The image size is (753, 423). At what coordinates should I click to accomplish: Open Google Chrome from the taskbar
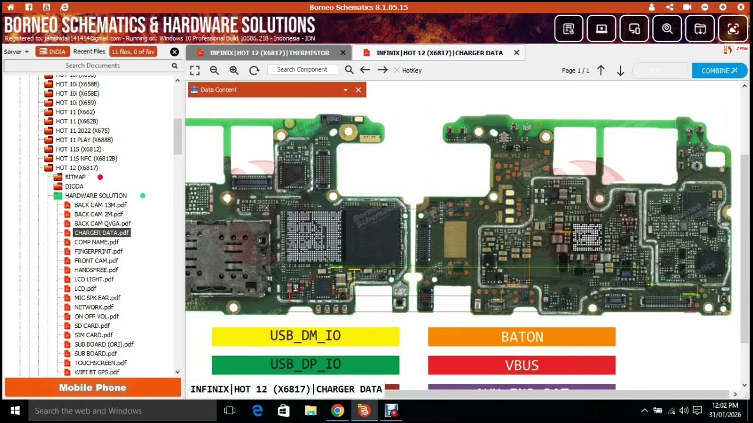(337, 411)
